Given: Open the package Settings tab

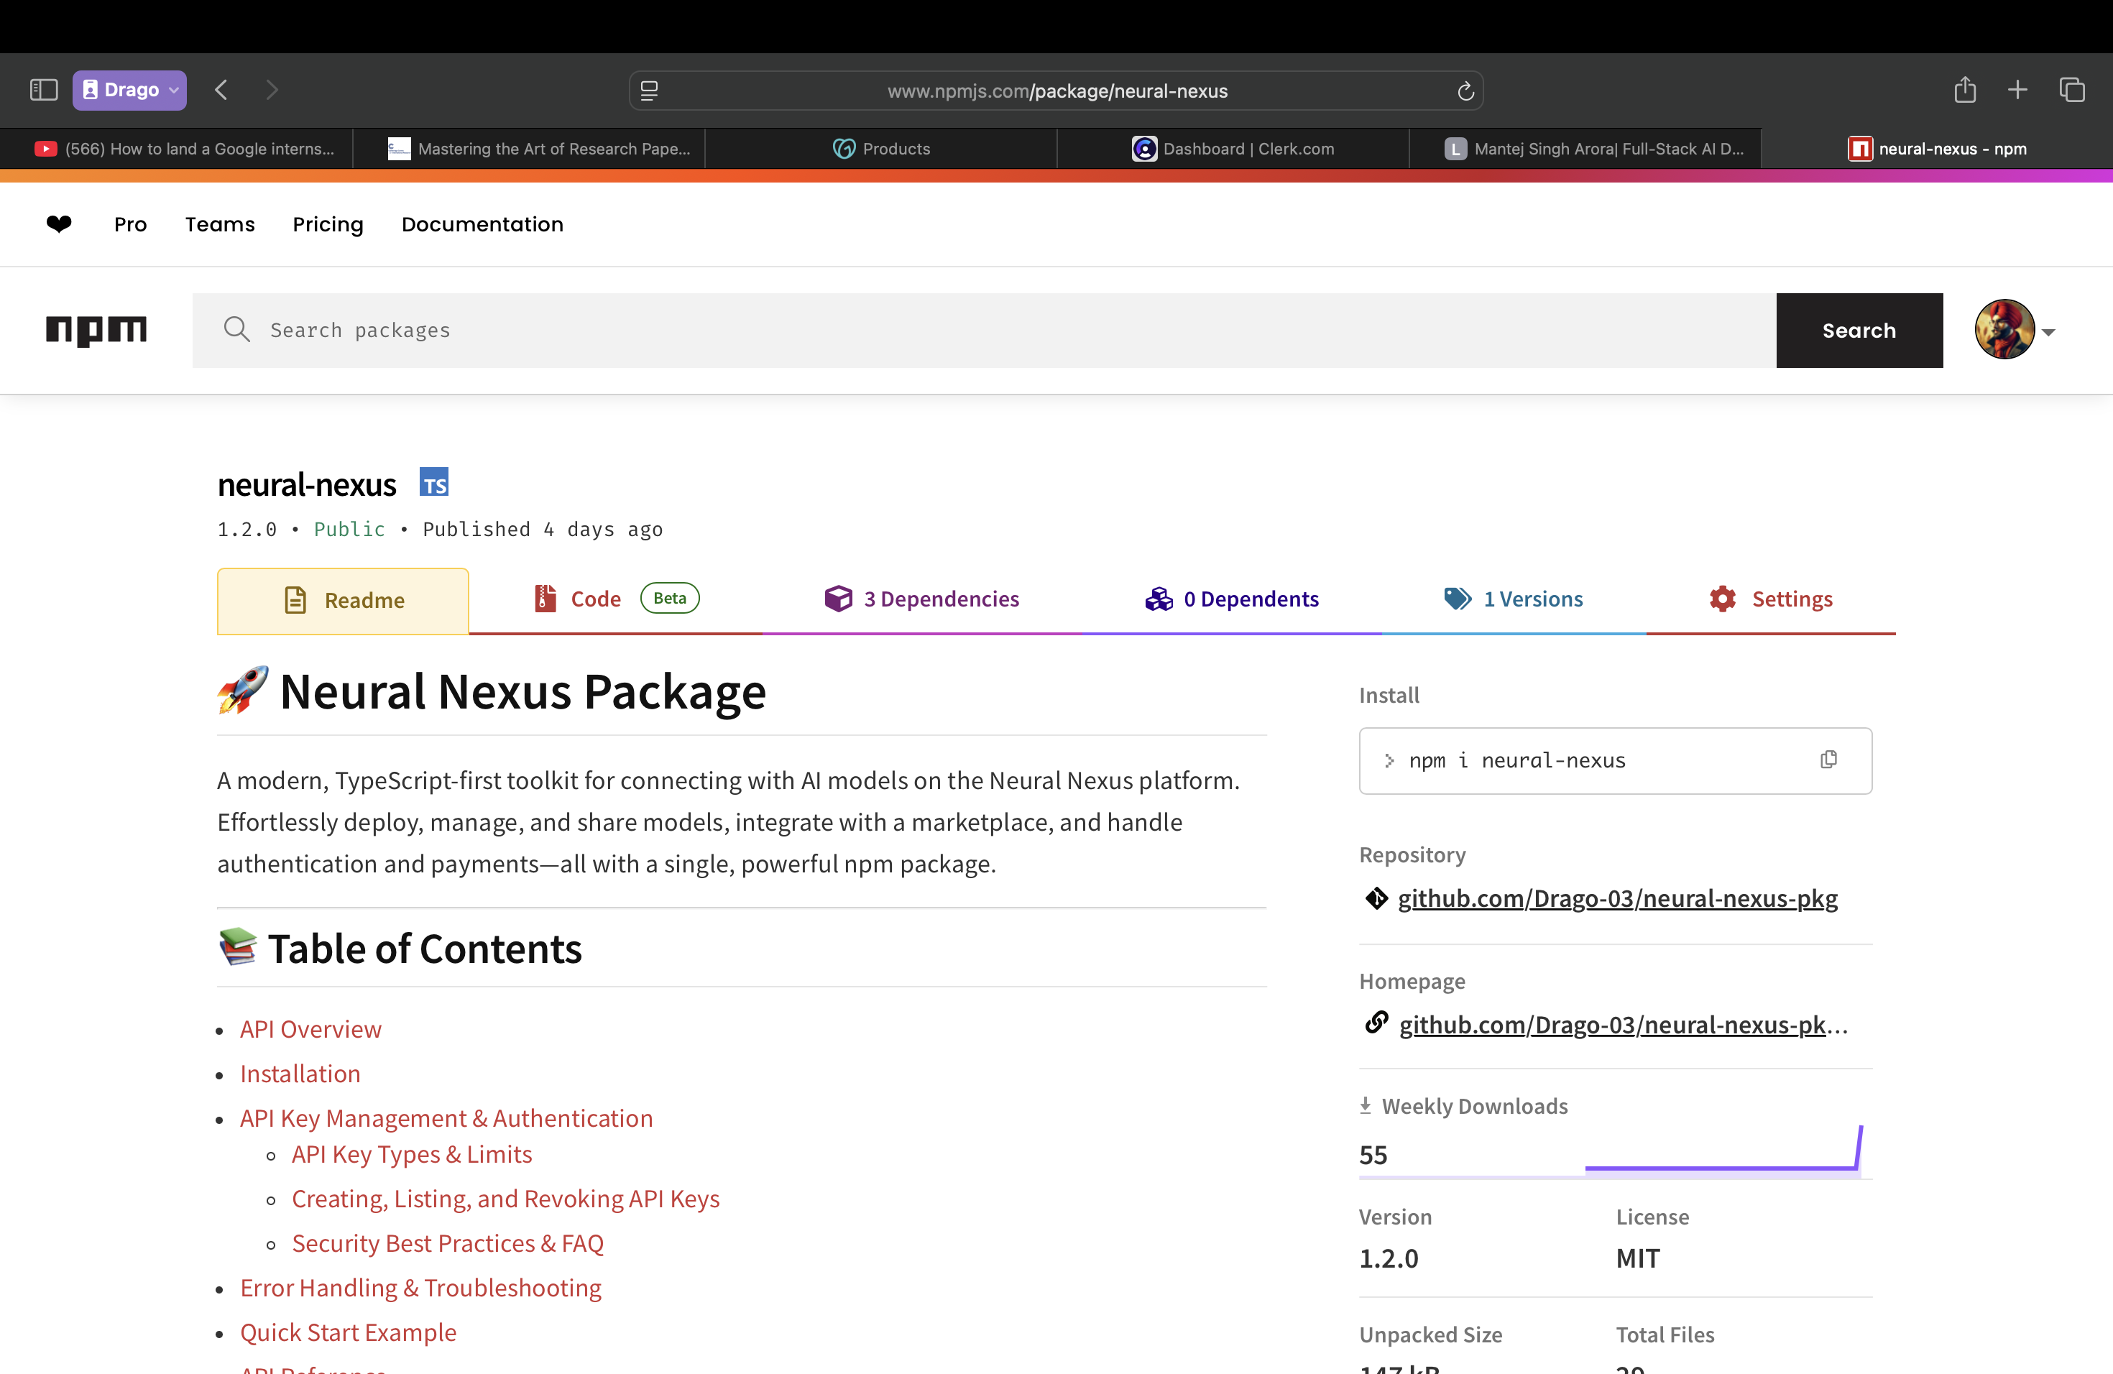Looking at the screenshot, I should point(1771,599).
